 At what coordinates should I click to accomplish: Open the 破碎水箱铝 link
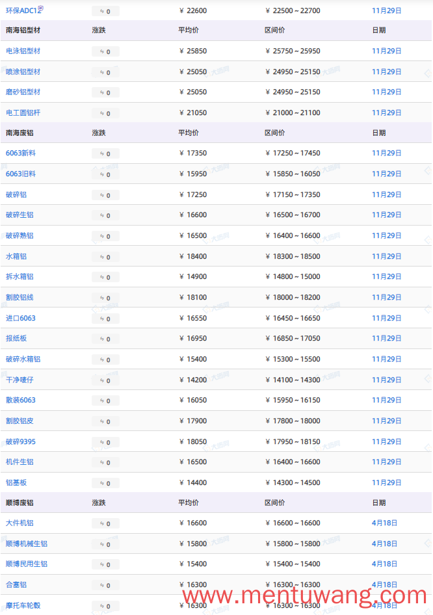(23, 360)
